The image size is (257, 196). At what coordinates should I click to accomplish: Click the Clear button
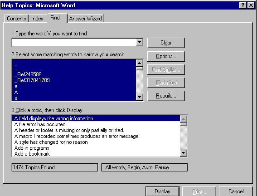click(x=166, y=43)
